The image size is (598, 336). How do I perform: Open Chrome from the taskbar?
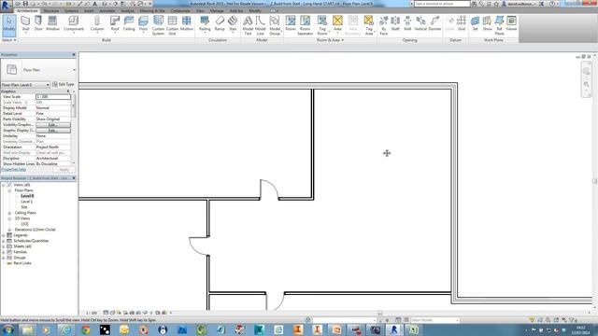click(86, 329)
